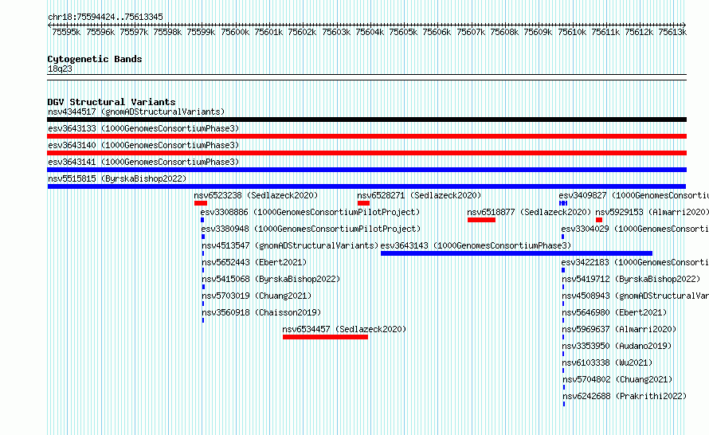Click the red bar under nsv6523238
The height and width of the screenshot is (435, 709).
tap(201, 203)
